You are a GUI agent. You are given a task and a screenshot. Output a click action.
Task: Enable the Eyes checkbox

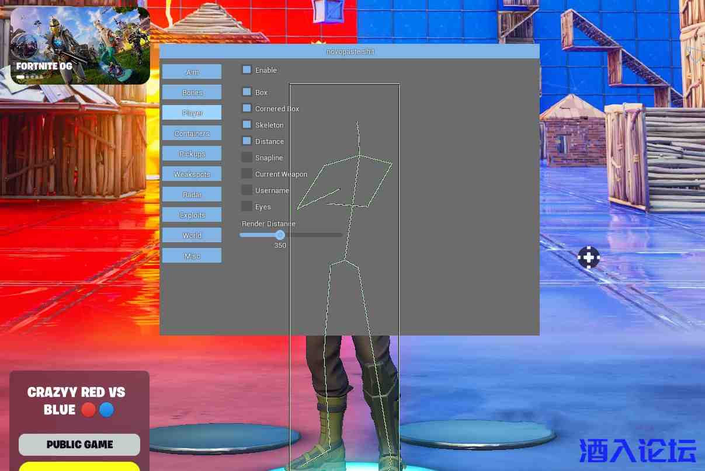click(247, 207)
